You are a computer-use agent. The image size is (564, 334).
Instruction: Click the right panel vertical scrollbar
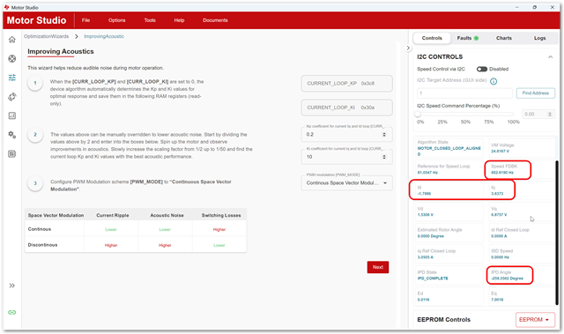pyautogui.click(x=557, y=233)
